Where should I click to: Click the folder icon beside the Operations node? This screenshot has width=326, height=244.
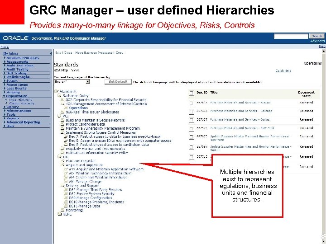(66, 108)
